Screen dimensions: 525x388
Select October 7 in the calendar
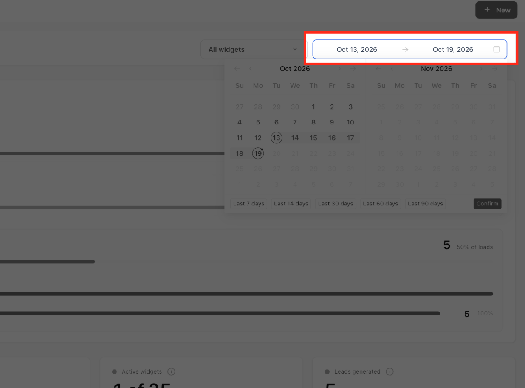pos(295,122)
